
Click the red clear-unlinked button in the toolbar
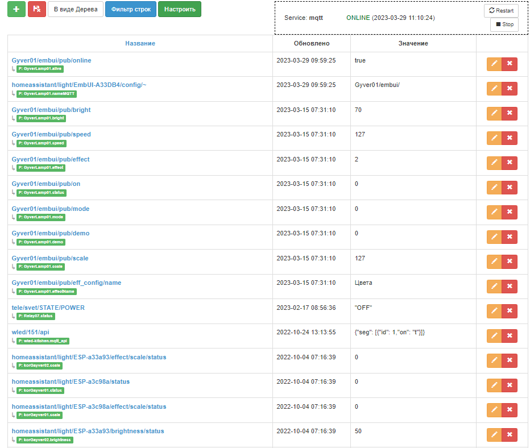[x=37, y=9]
